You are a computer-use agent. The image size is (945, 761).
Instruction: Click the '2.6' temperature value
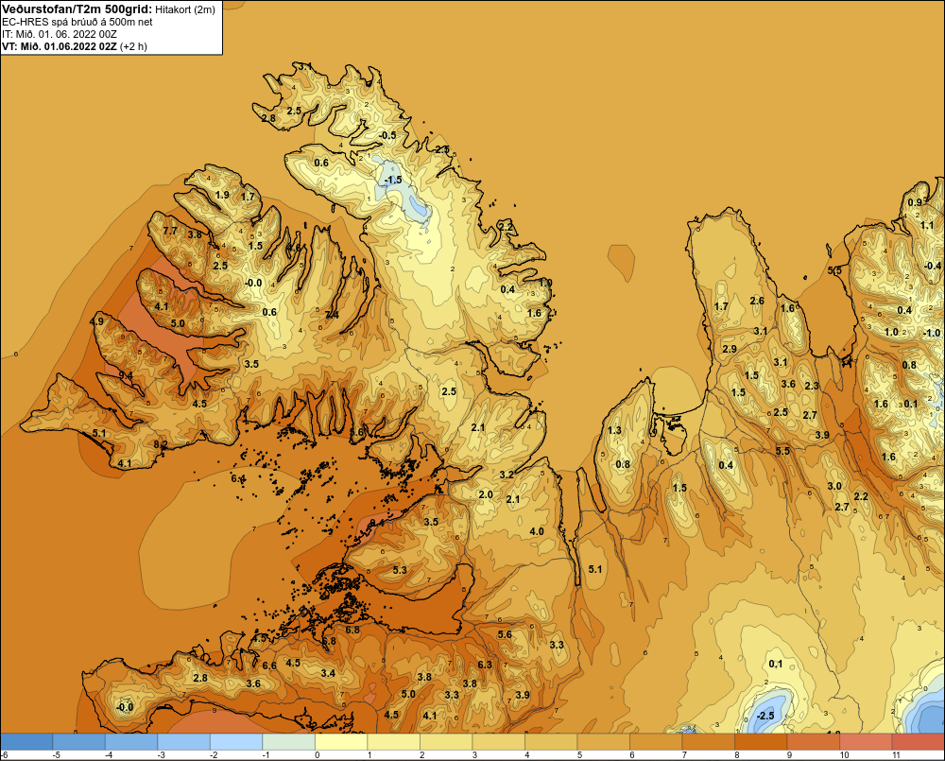(757, 301)
